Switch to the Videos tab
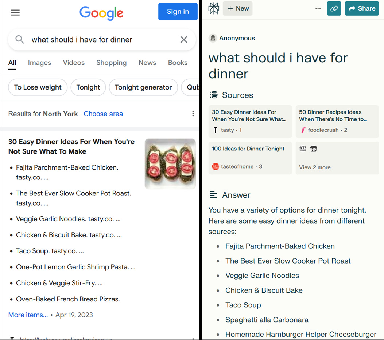This screenshot has height=340, width=384. 74,63
